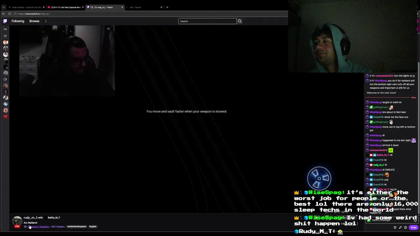Open the emote picker in chat

[415, 220]
